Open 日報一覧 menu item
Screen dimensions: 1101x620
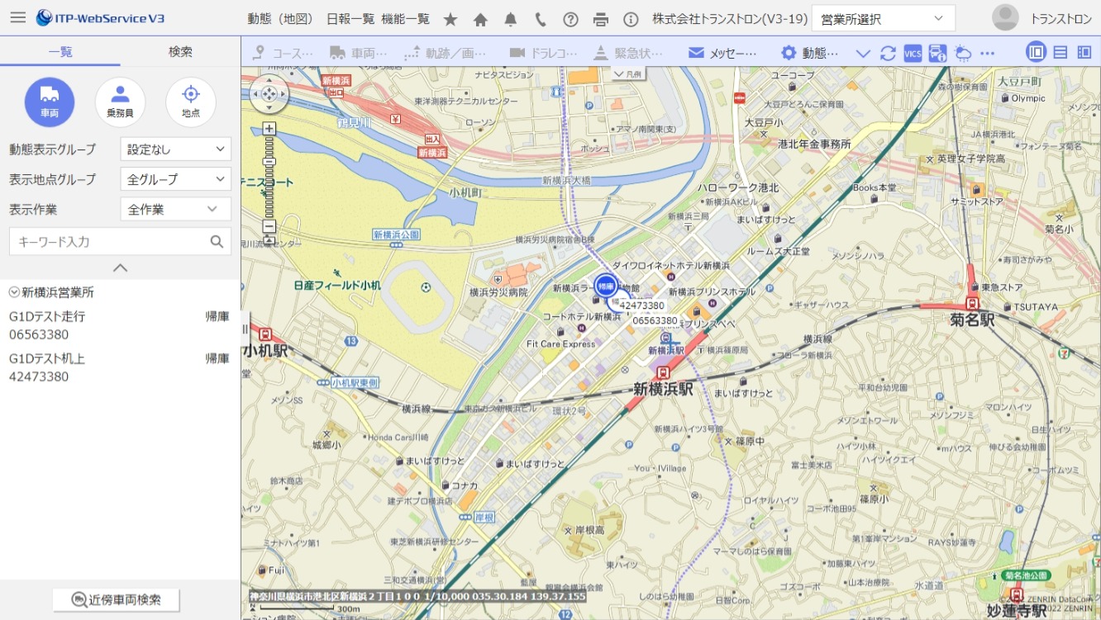350,19
